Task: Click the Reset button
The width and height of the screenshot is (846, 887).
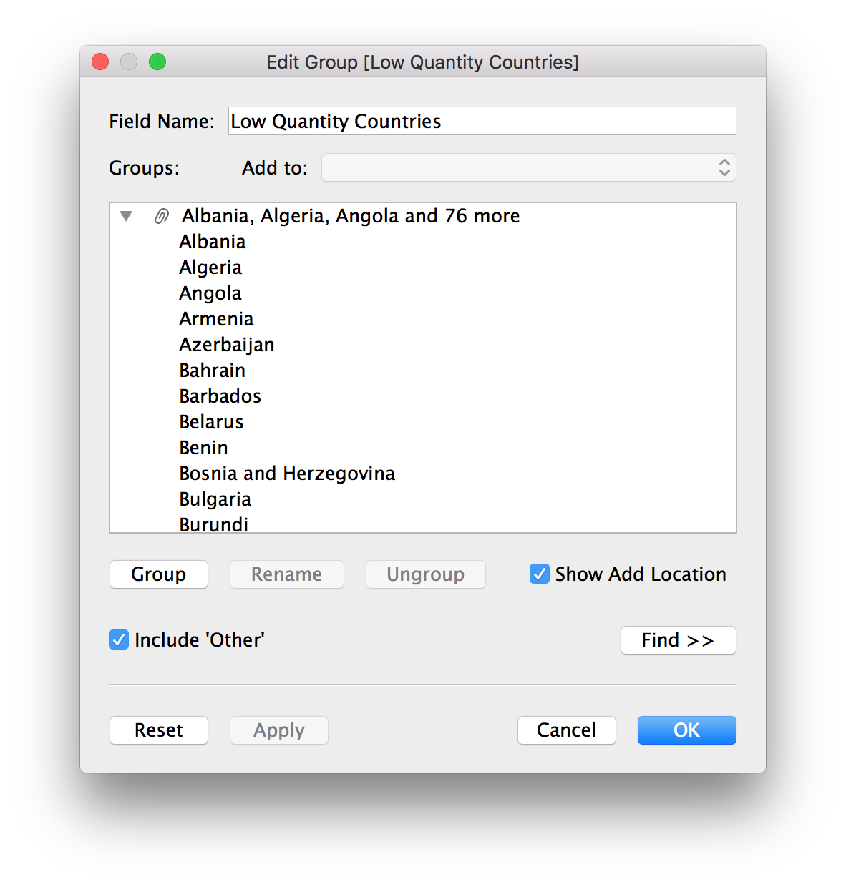Action: [x=159, y=730]
